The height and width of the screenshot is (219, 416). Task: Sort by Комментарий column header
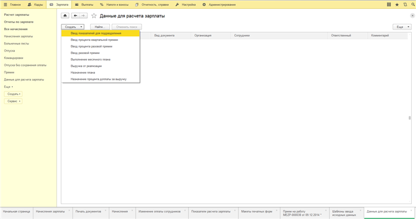point(387,36)
